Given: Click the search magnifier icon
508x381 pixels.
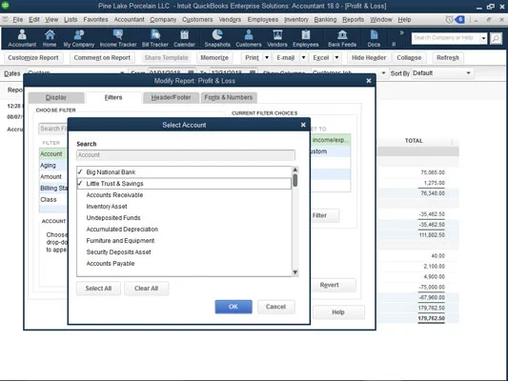Looking at the screenshot, I should (496, 38).
